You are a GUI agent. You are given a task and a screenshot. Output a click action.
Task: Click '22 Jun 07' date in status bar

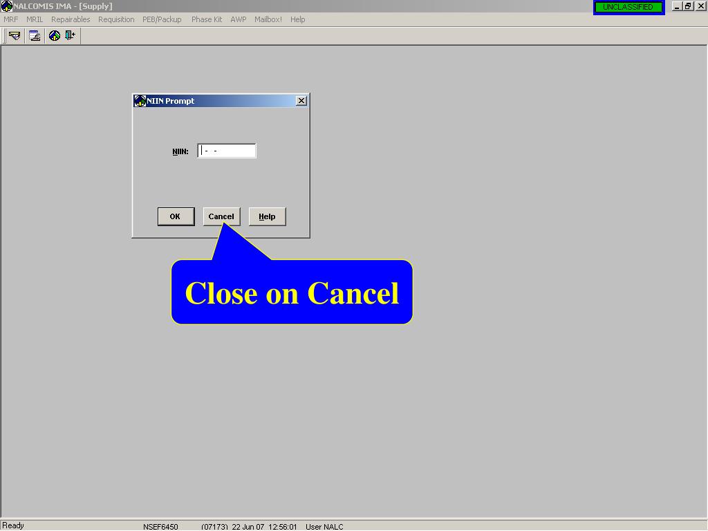(x=248, y=527)
